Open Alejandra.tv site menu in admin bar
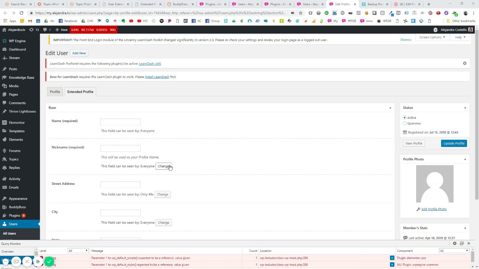The width and height of the screenshot is (479, 269). point(13,30)
